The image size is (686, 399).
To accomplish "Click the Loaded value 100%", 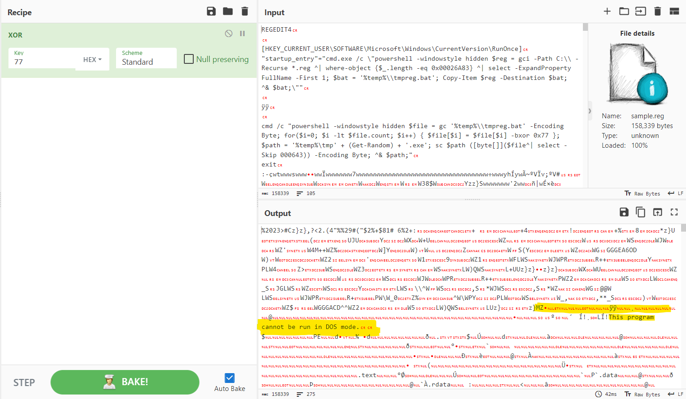I will coord(639,145).
